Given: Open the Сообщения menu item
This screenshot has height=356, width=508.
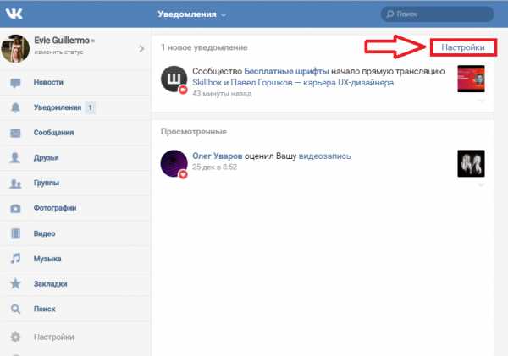Looking at the screenshot, I should point(75,133).
